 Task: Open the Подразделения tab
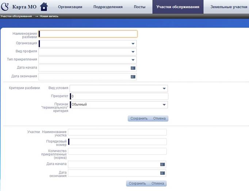(108, 7)
